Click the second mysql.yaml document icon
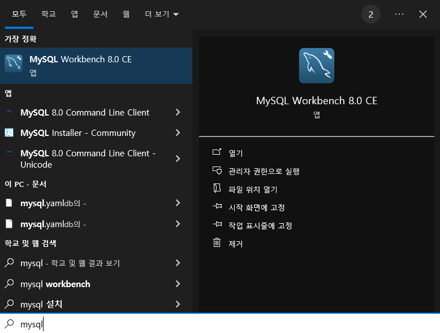This screenshot has height=333, width=440. click(x=9, y=224)
